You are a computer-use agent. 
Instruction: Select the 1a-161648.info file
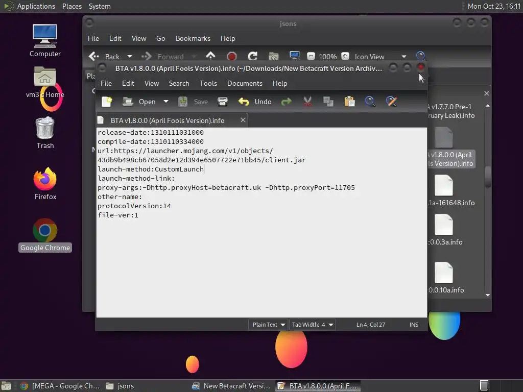[450, 190]
